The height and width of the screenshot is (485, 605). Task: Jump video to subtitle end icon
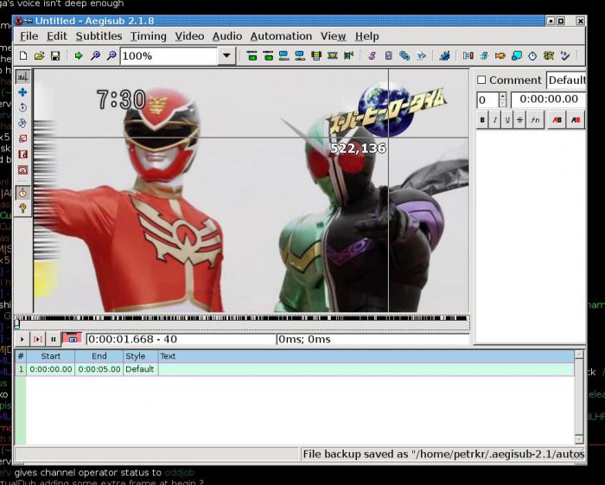click(268, 56)
